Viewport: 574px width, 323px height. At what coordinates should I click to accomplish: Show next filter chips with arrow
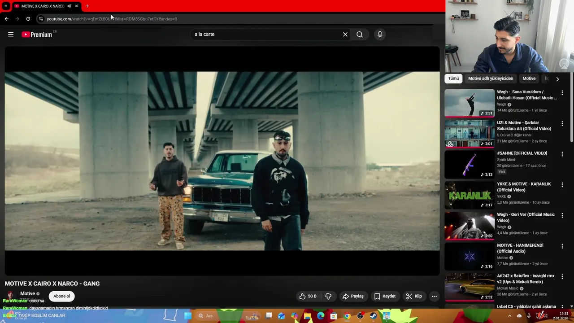(557, 79)
